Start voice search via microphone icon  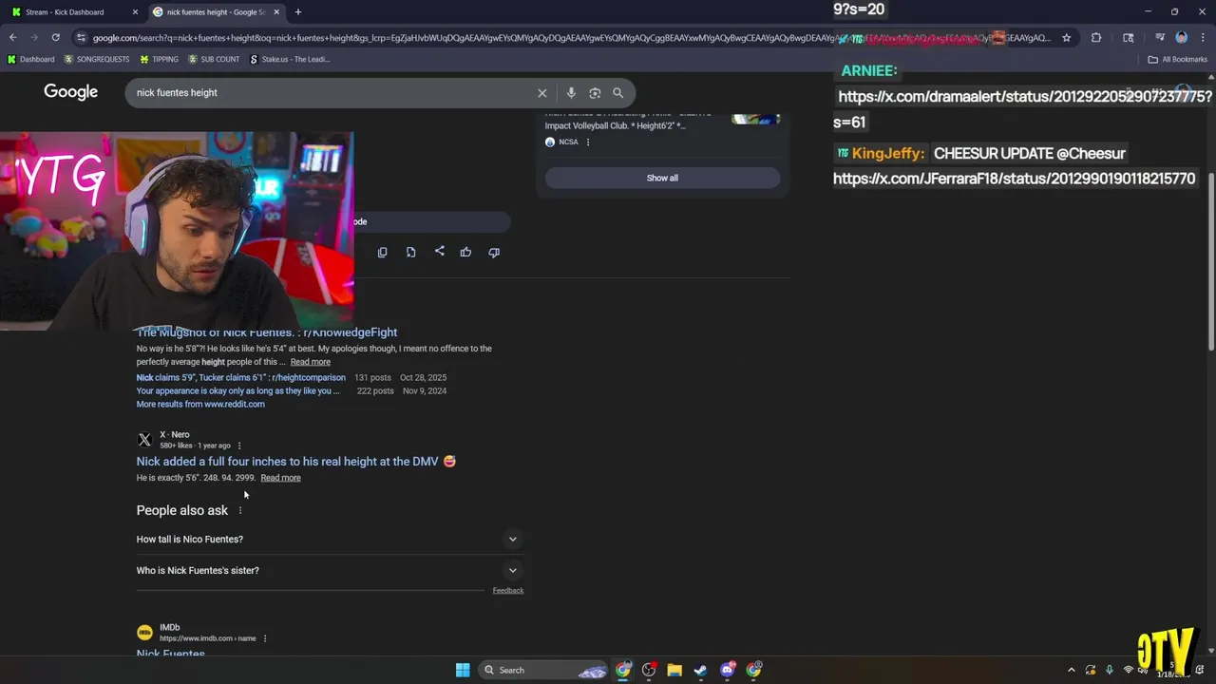tap(571, 93)
